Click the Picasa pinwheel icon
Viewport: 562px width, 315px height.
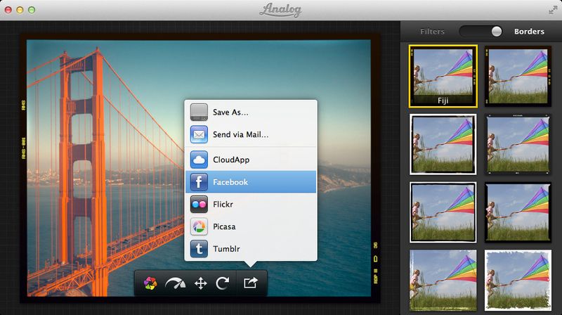point(199,226)
